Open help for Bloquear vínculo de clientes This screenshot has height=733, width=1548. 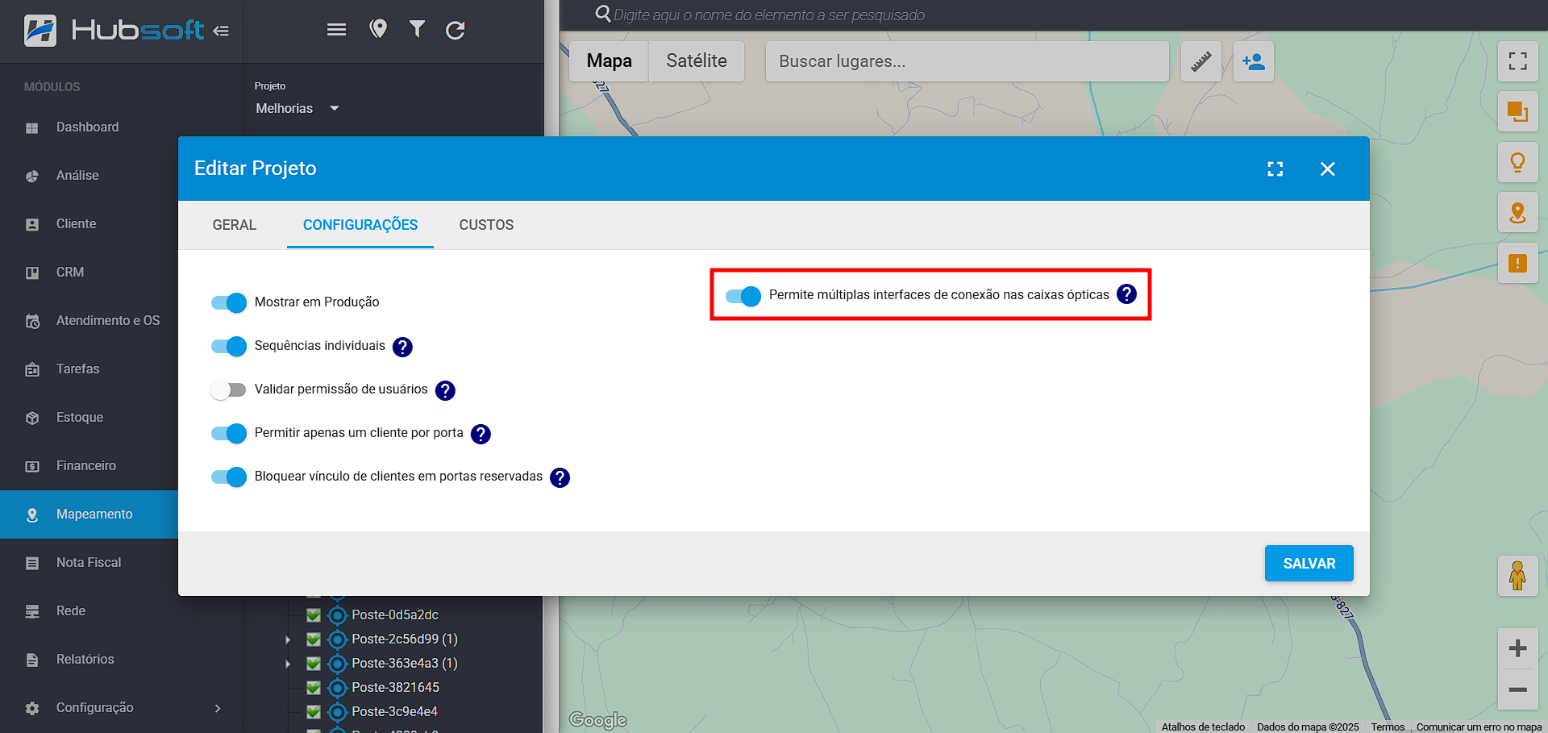560,477
